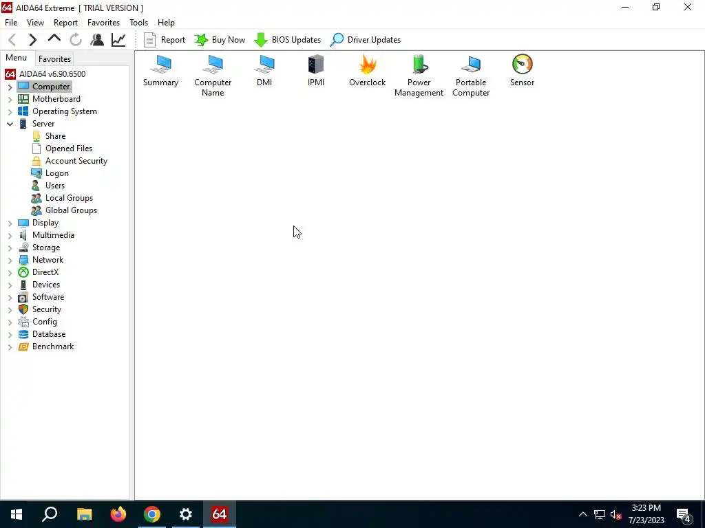This screenshot has width=705, height=528.
Task: Expand the Storage tree node
Action: [x=10, y=247]
